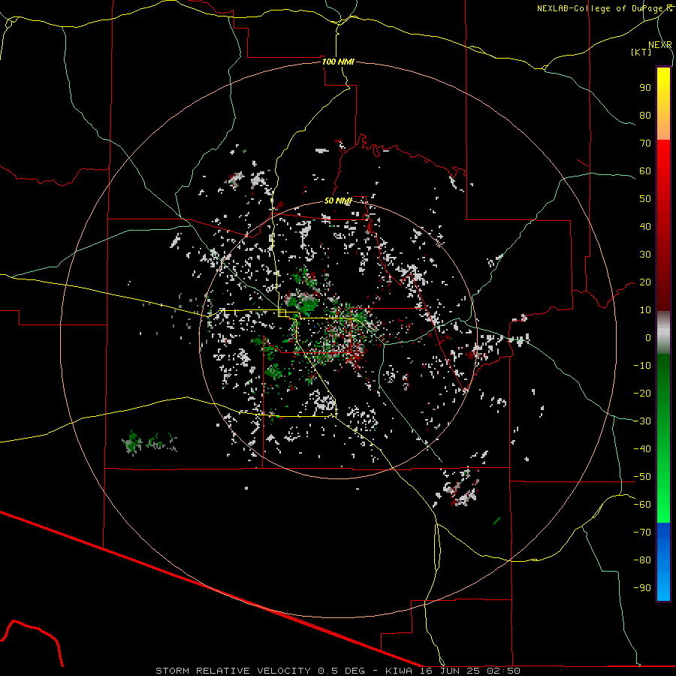The height and width of the screenshot is (676, 676).
Task: Click the positive 30 knot scale label
Action: point(645,255)
